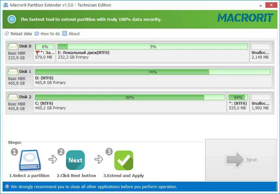The image size is (280, 194).
Task: Click the status bar recommendation message
Action: tap(94, 187)
